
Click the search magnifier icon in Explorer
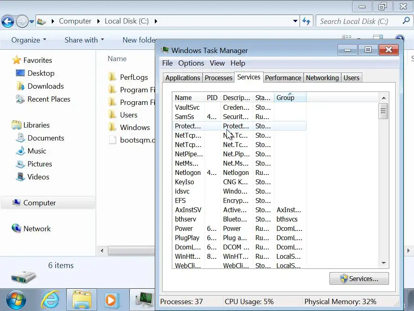[406, 21]
